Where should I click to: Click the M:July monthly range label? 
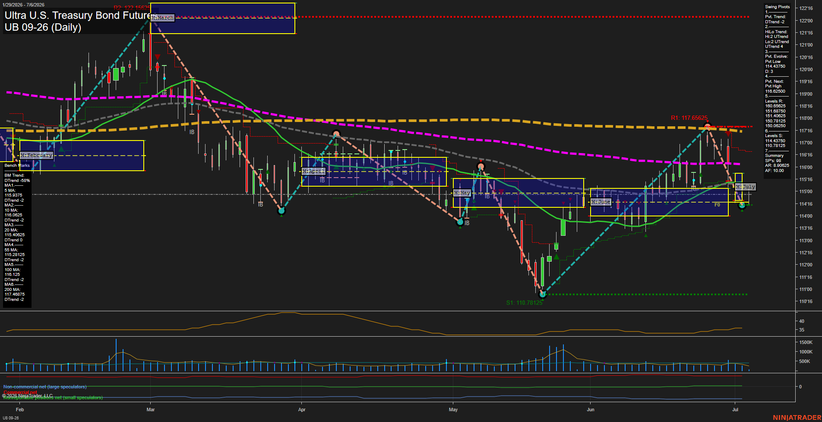(746, 187)
